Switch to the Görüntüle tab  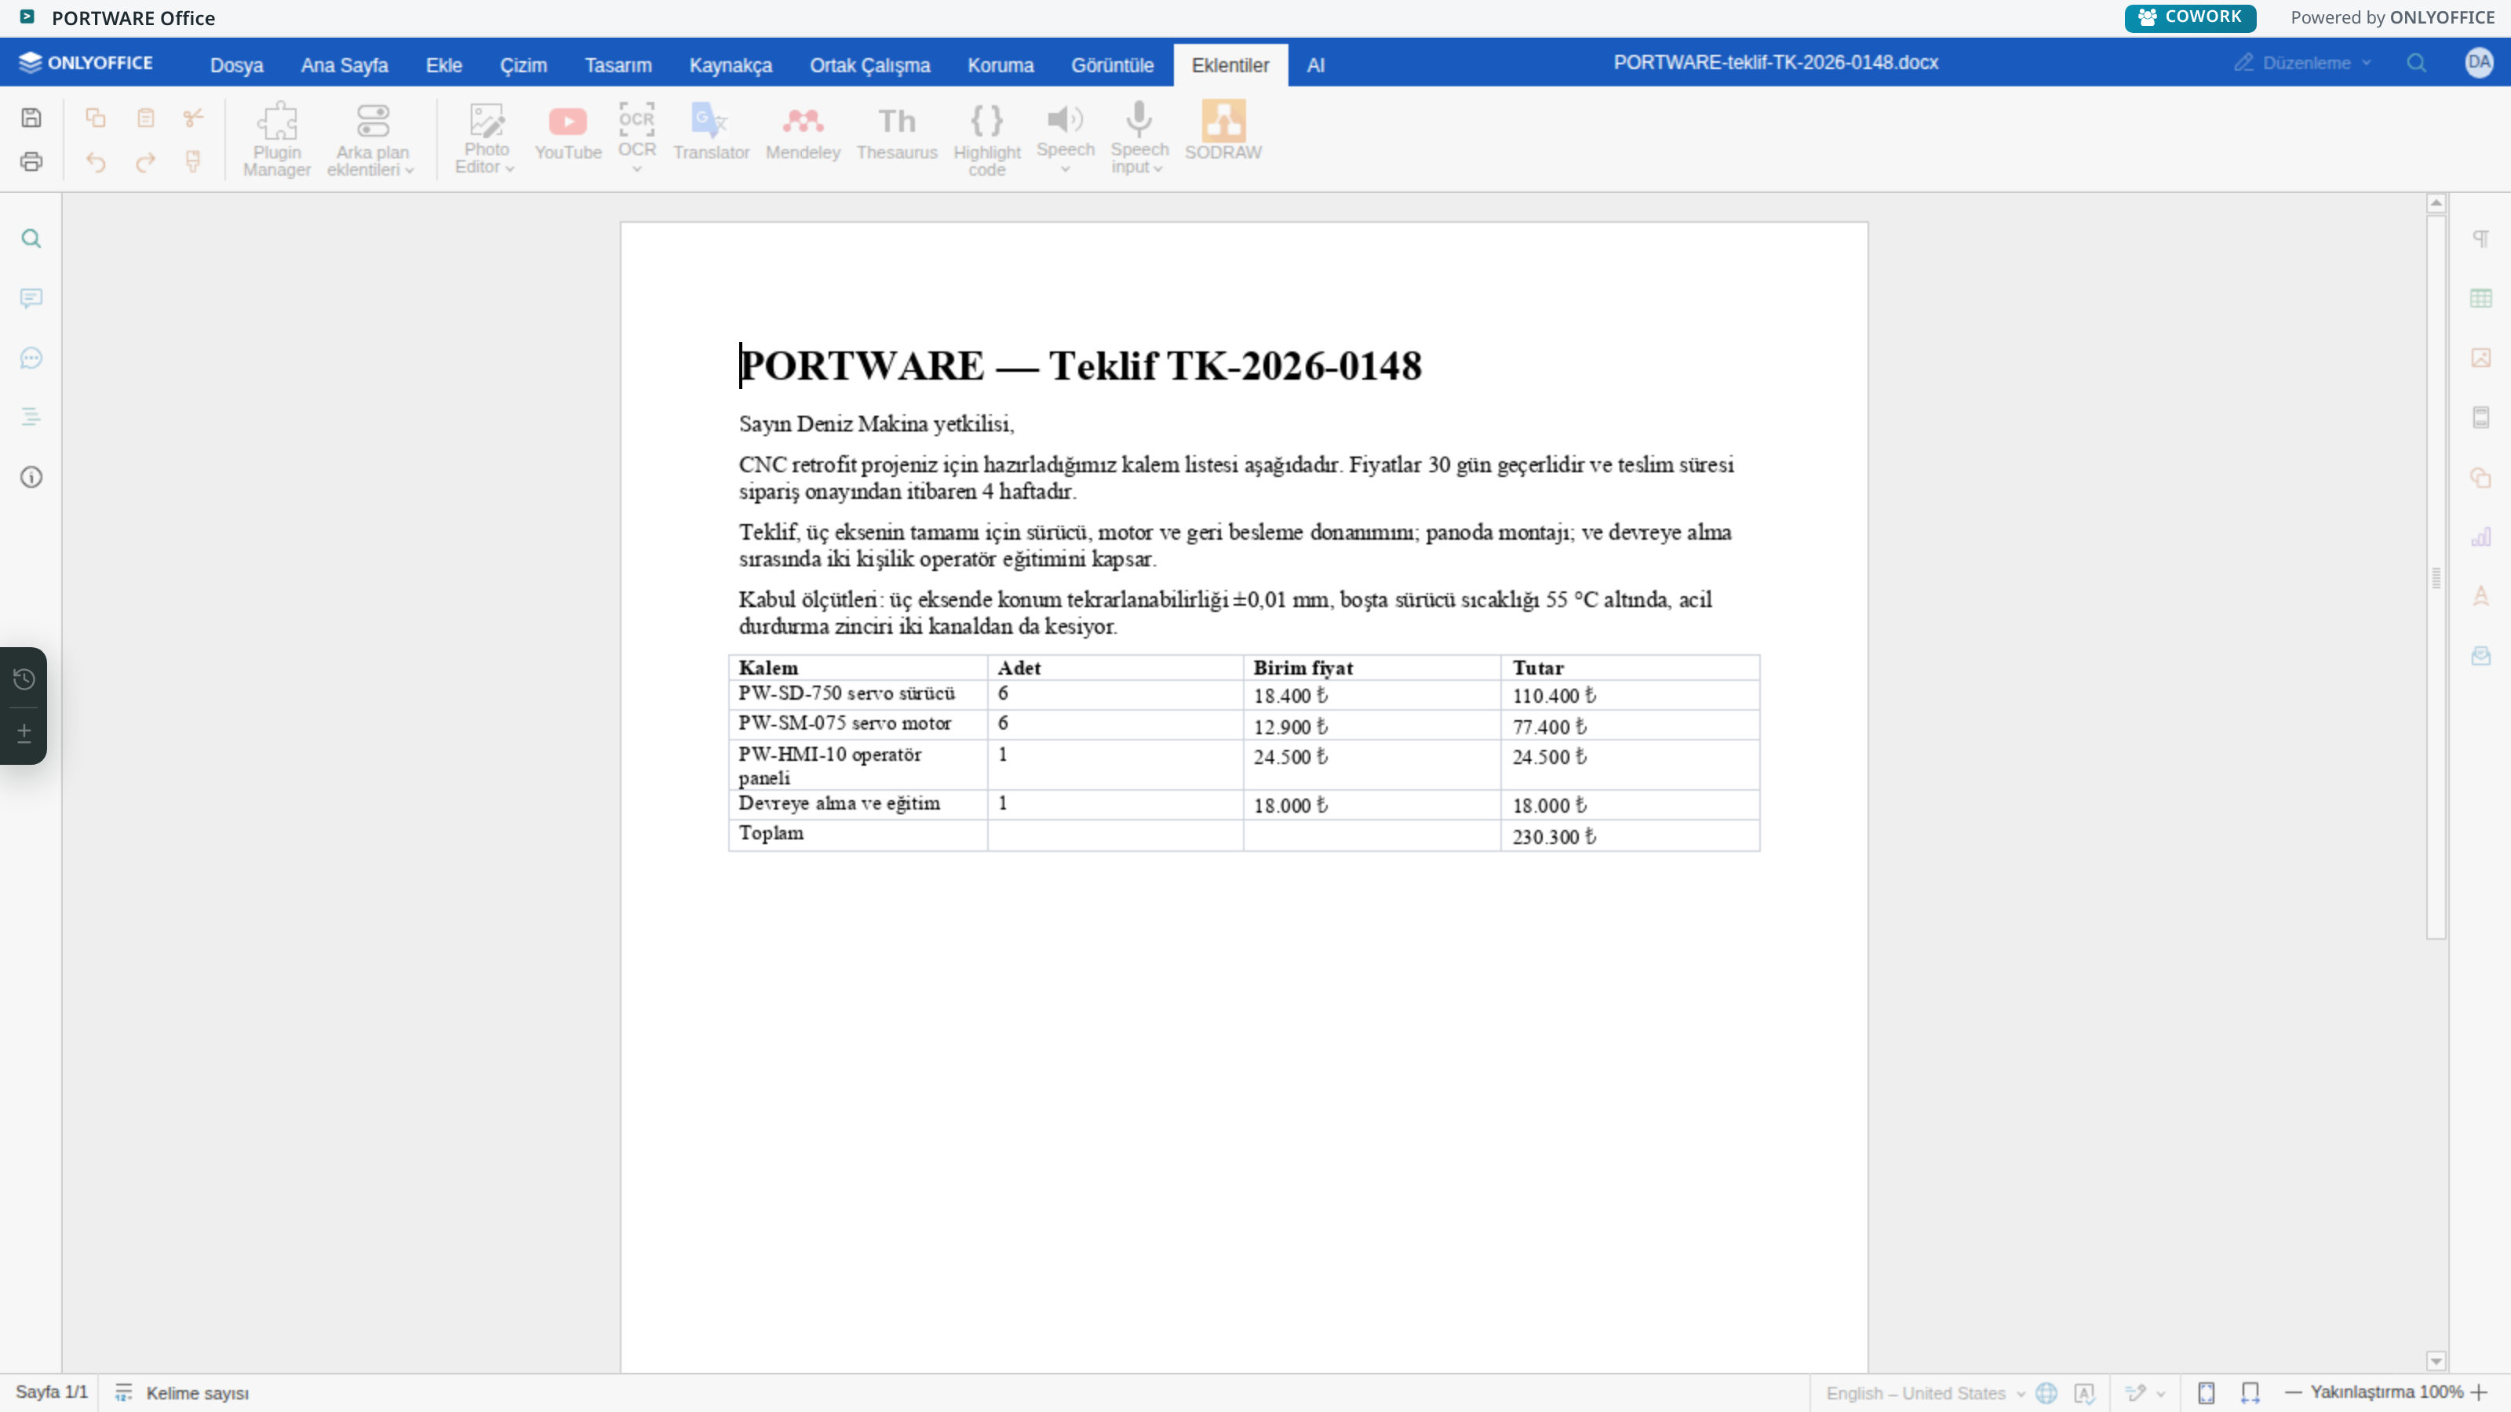coord(1112,65)
